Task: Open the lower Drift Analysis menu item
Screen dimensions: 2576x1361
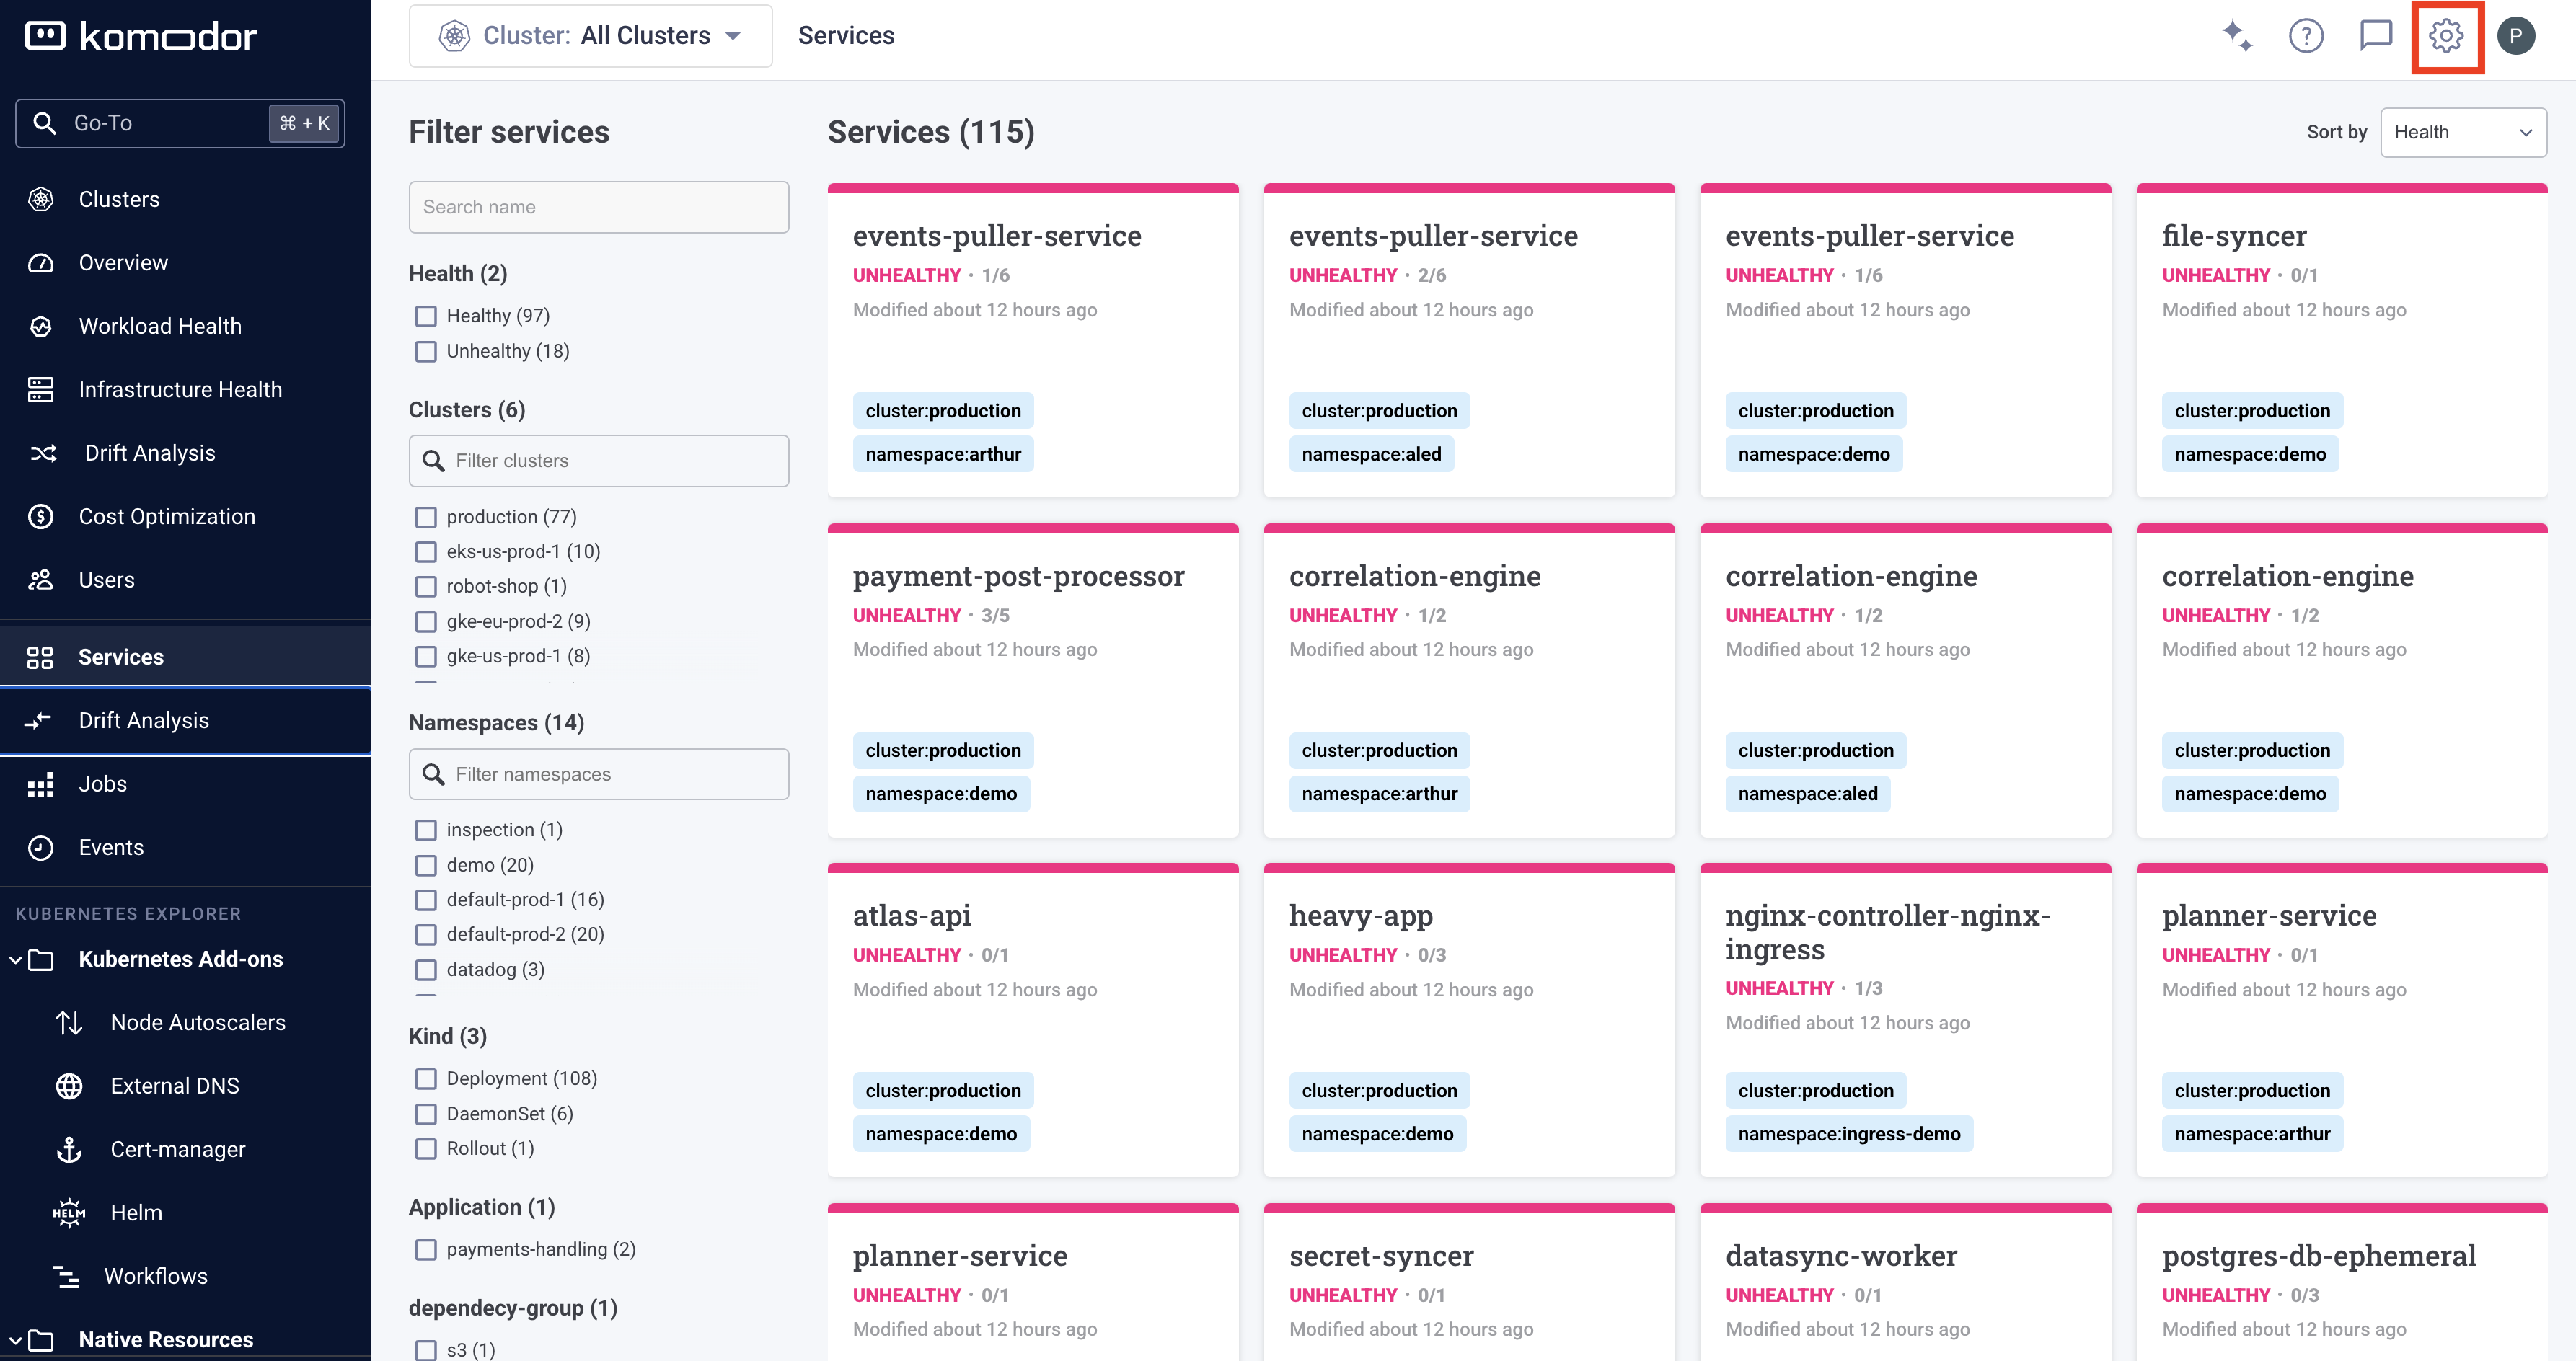Action: coord(185,720)
